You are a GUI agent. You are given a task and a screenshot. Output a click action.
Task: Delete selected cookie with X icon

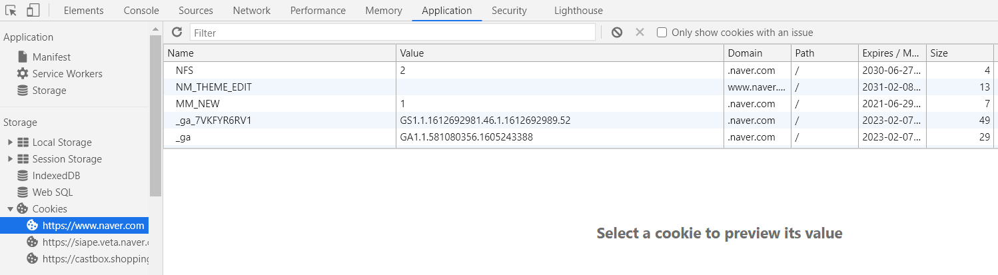640,32
